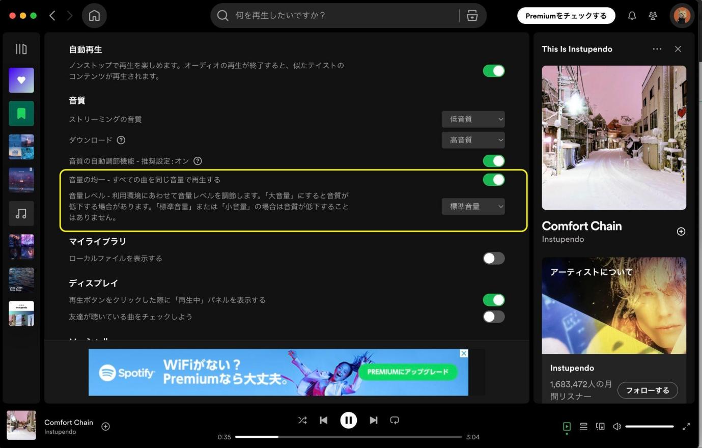Add to Liked Songs beside bottom track title
The image size is (702, 448).
point(106,427)
